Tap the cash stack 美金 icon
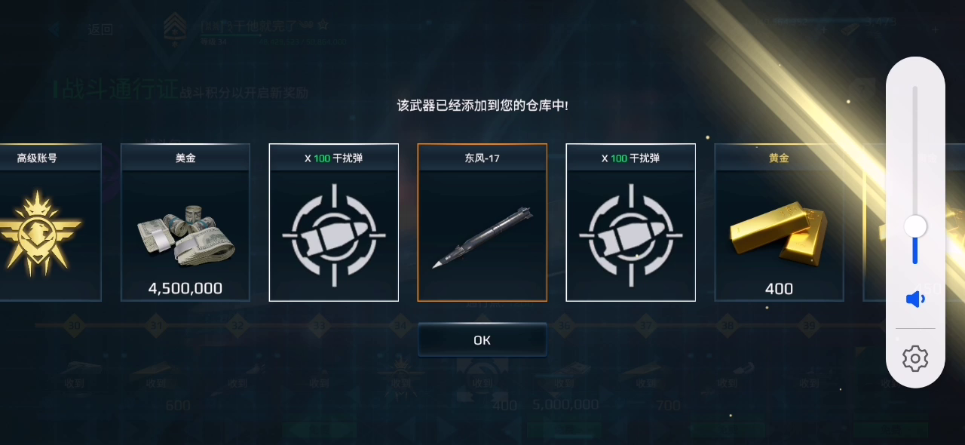 tap(185, 234)
